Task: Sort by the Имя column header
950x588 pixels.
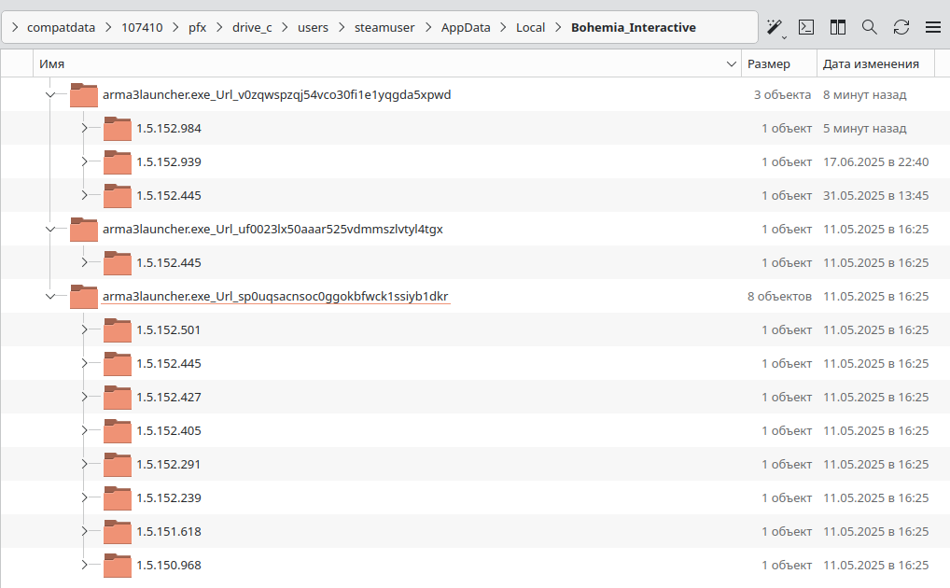Action: (x=387, y=63)
